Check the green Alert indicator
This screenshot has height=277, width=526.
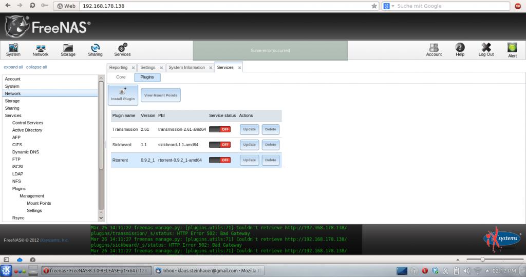pyautogui.click(x=512, y=50)
